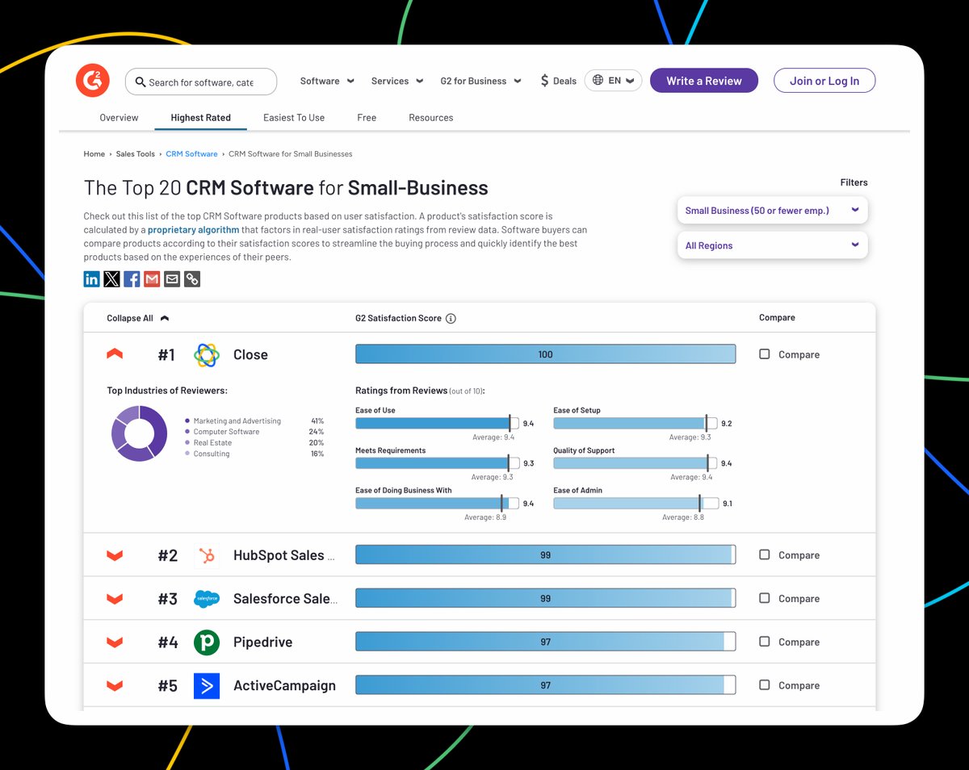Open the All Regions filter
This screenshot has height=770, width=969.
pyautogui.click(x=772, y=245)
